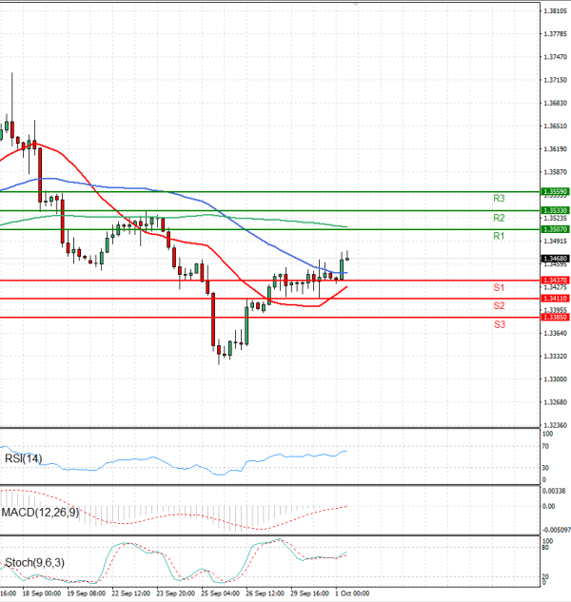571x602 pixels.
Task: Click the red 1.34370 price tag
Action: [x=555, y=280]
